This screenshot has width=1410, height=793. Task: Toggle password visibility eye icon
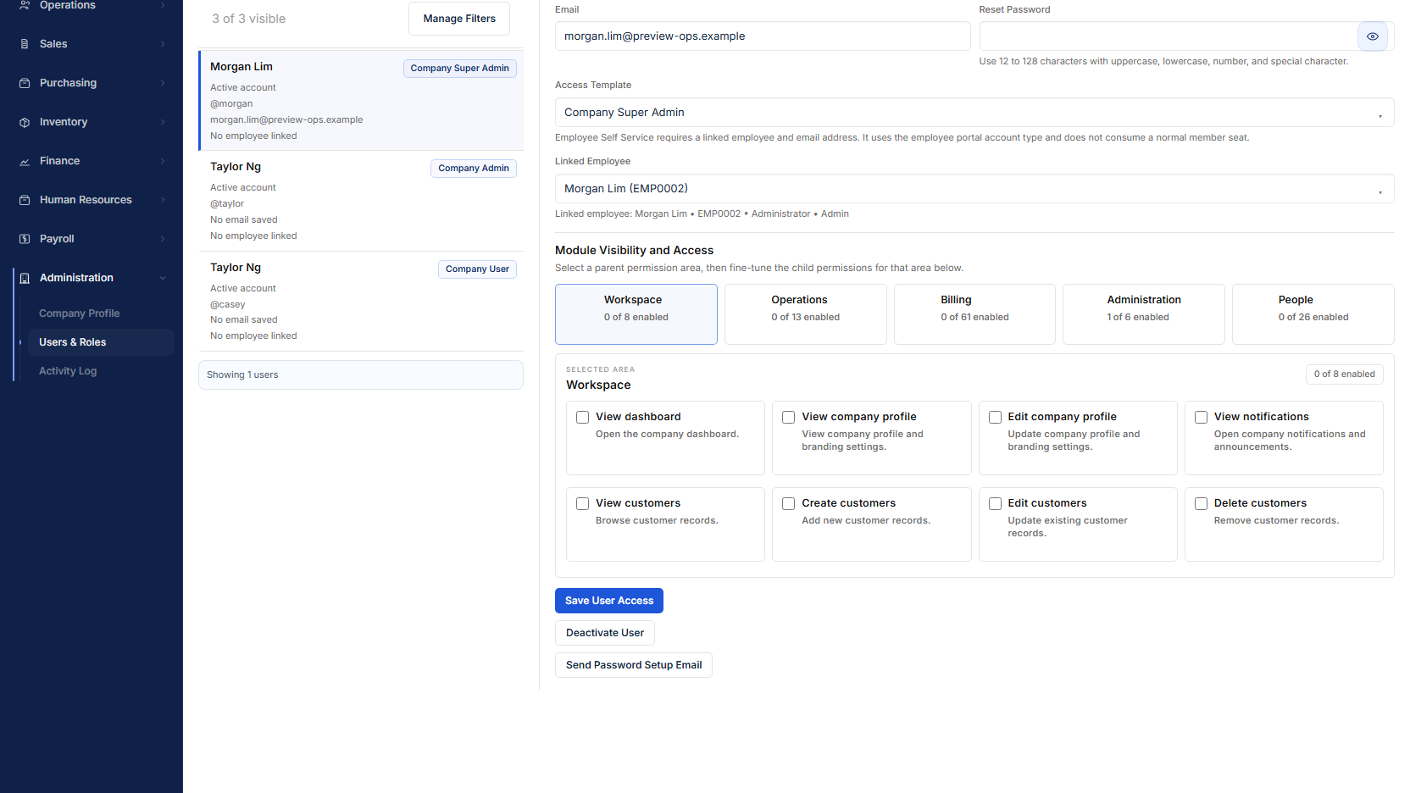pyautogui.click(x=1373, y=36)
